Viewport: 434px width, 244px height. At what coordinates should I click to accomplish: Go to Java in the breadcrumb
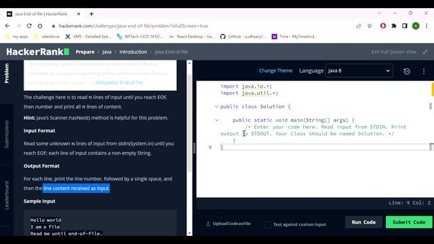point(107,52)
